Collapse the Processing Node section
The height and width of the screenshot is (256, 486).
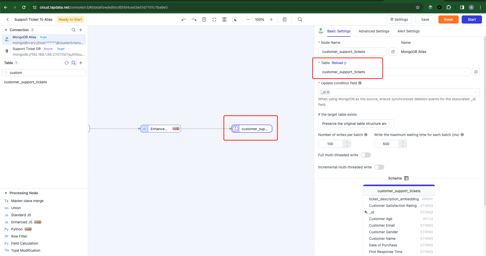tap(6, 193)
